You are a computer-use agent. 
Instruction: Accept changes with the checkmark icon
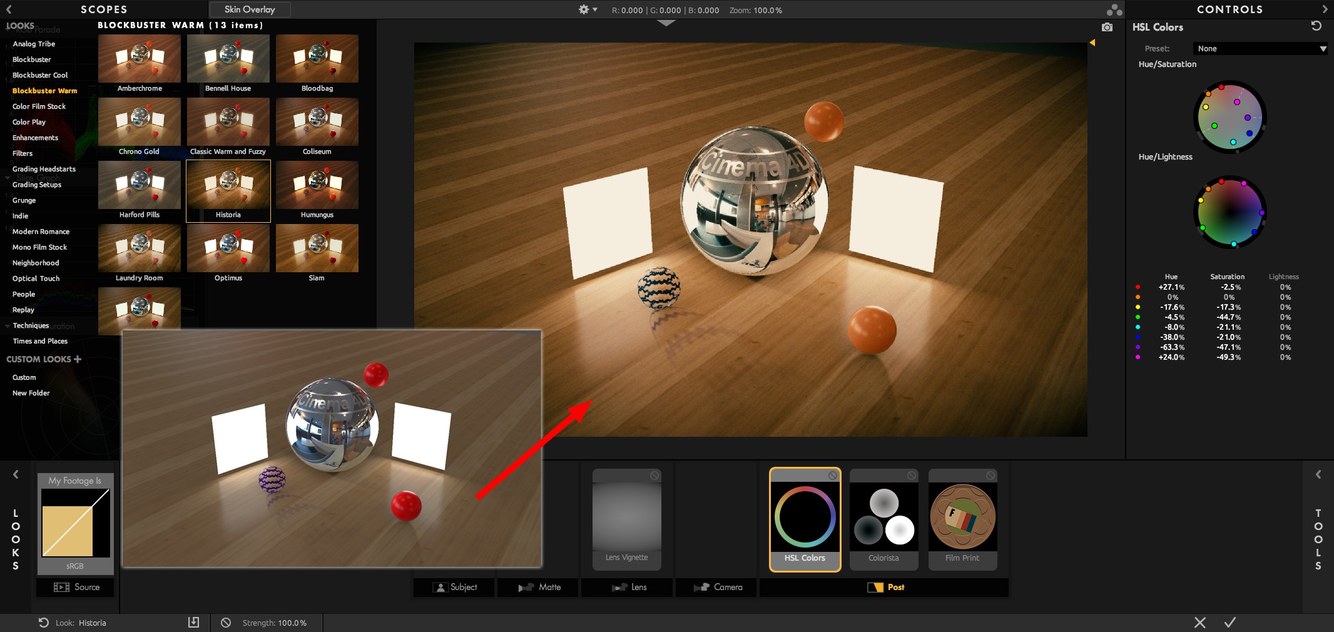(x=1230, y=623)
